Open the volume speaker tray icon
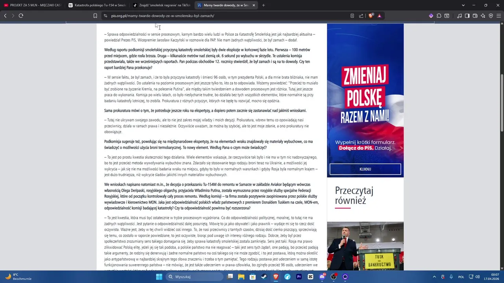 coord(478,277)
